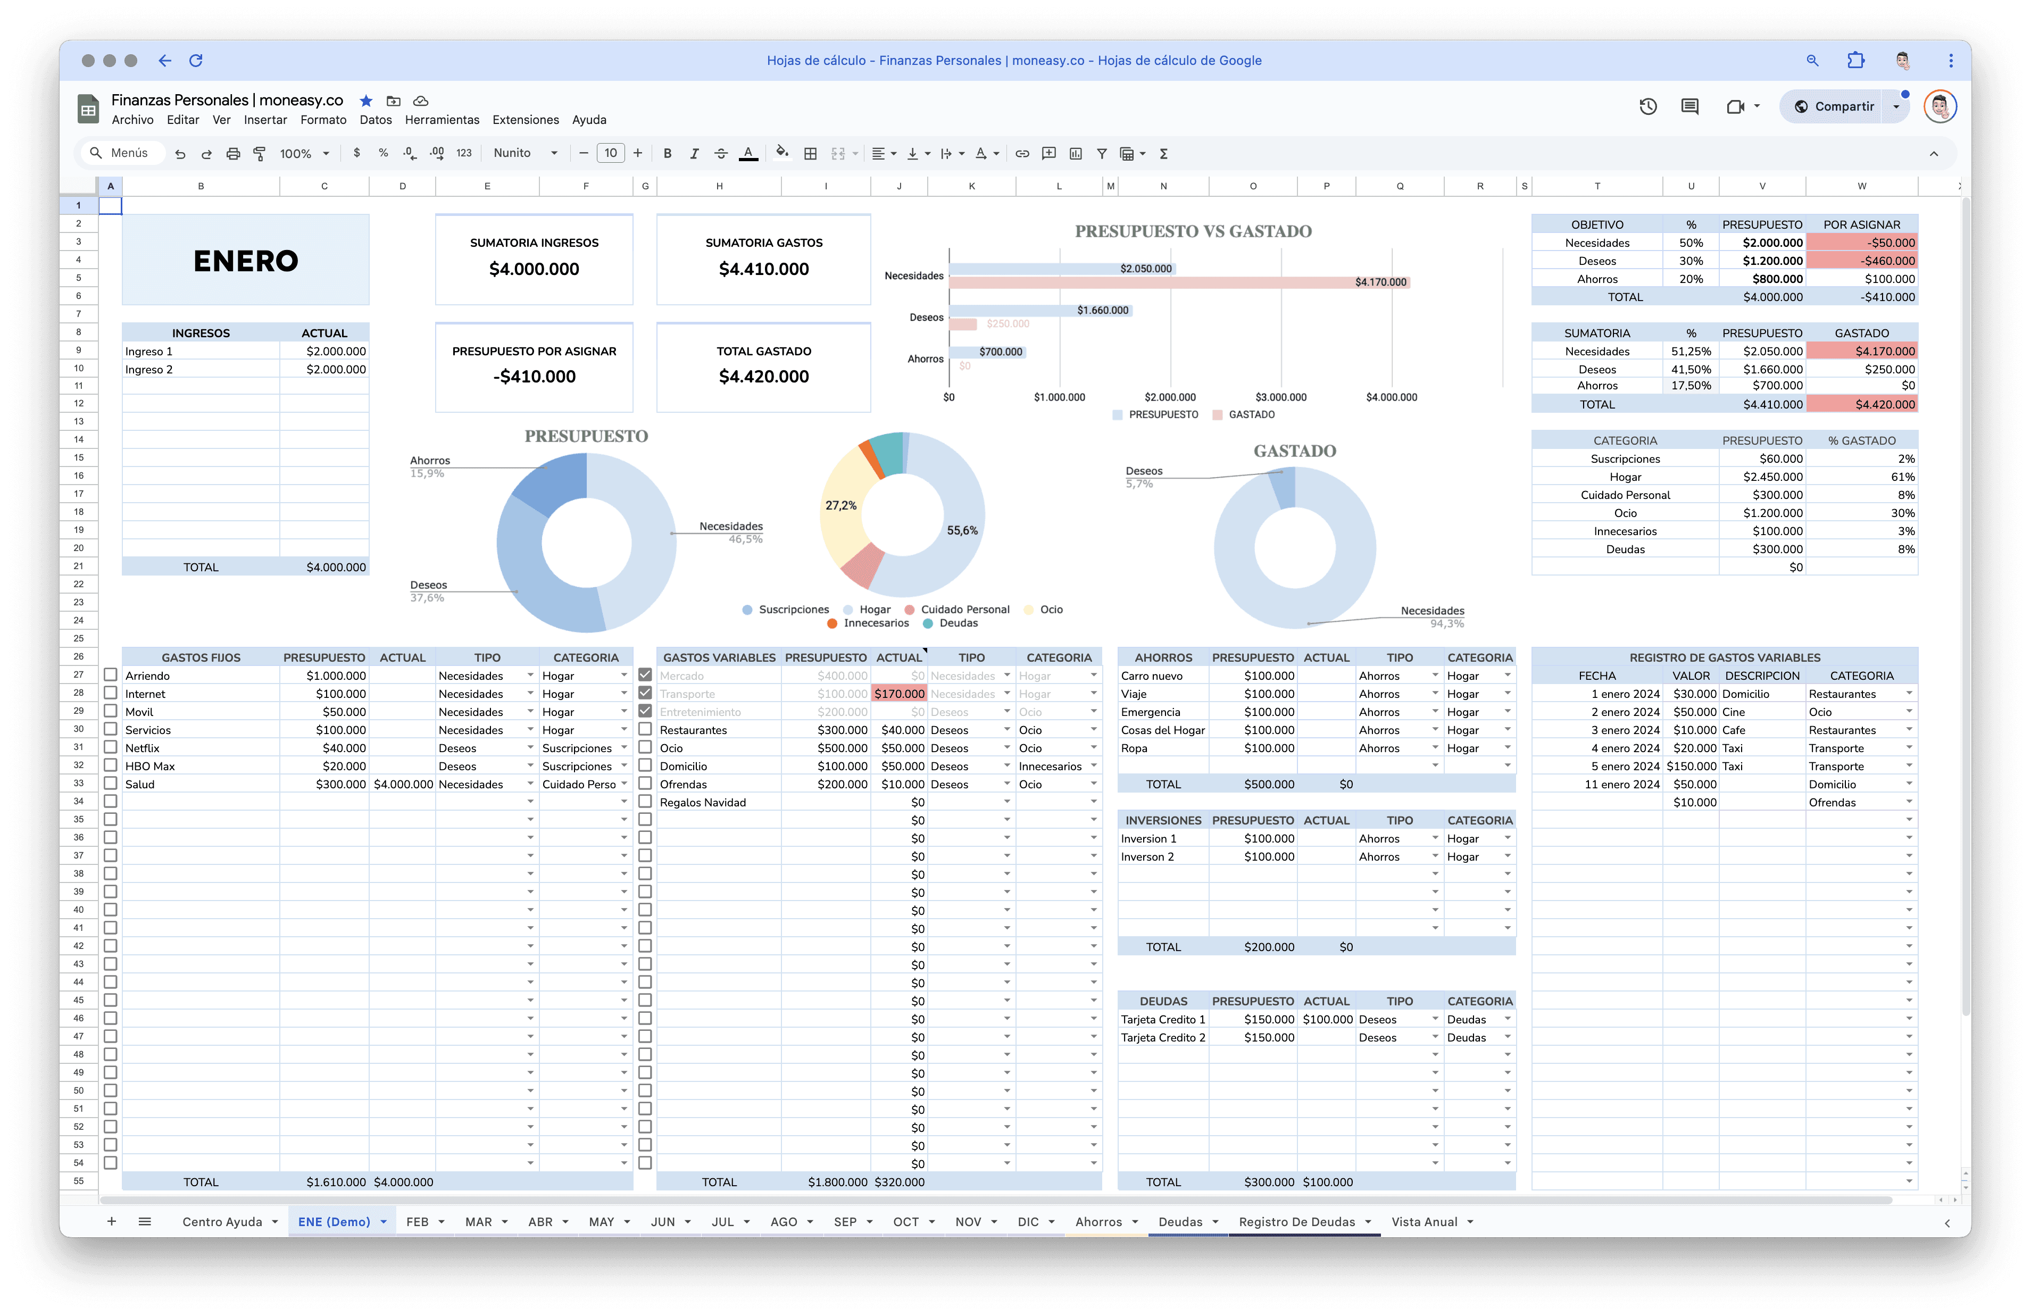Check the Netflix fixed expense checkbox
Screen dimensions: 2031x1316
click(110, 747)
